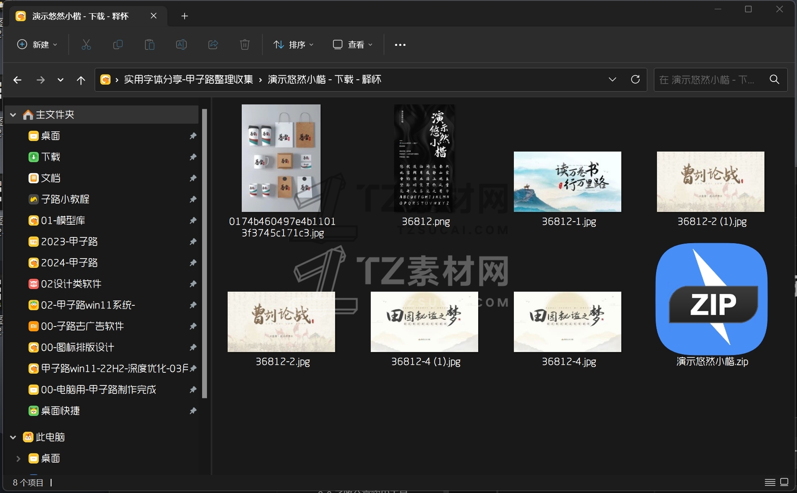797x493 pixels.
Task: Open the more options ellipsis menu
Action: pos(400,44)
